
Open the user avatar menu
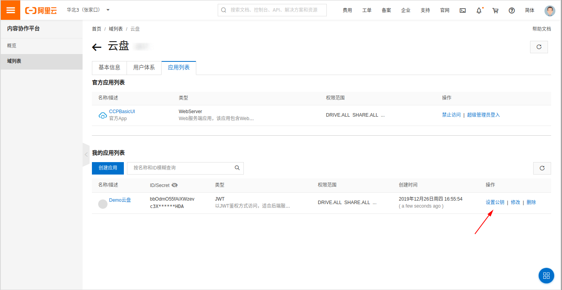pos(550,10)
